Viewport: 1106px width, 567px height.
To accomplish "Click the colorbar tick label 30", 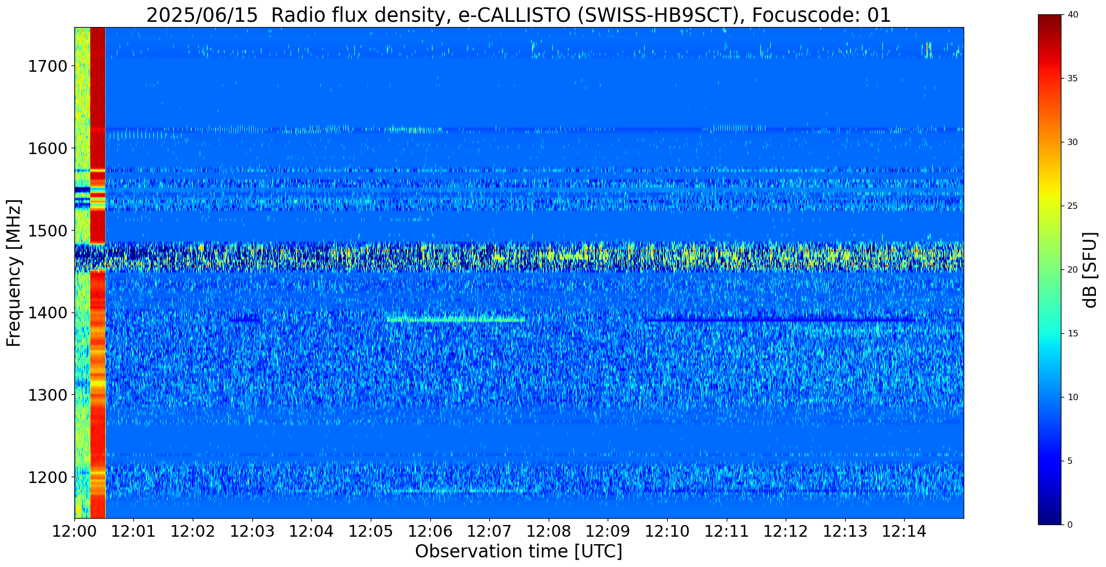I will coord(1073,142).
